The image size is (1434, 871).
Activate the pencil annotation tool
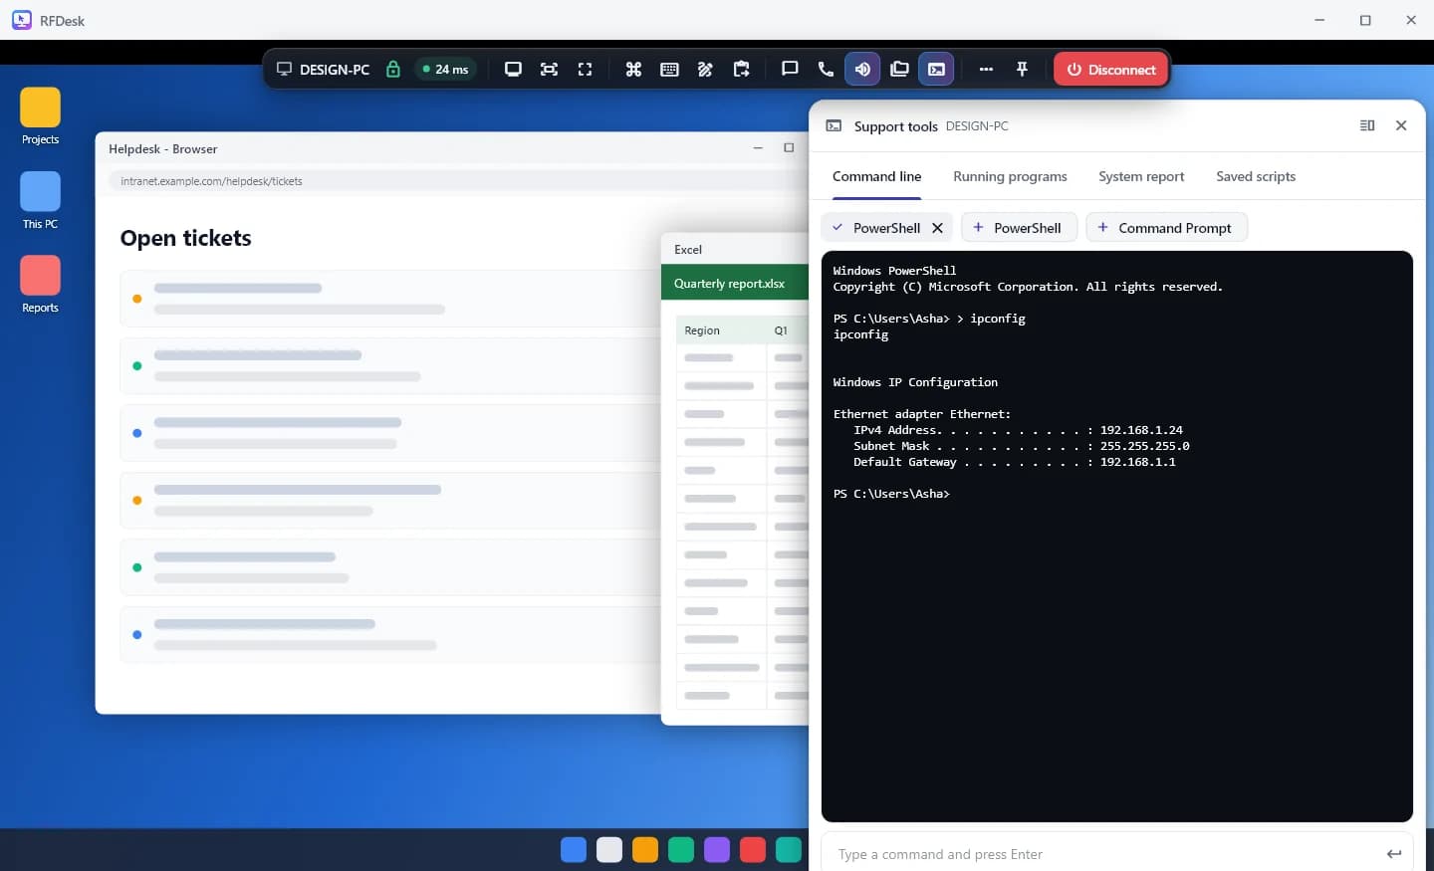[705, 69]
